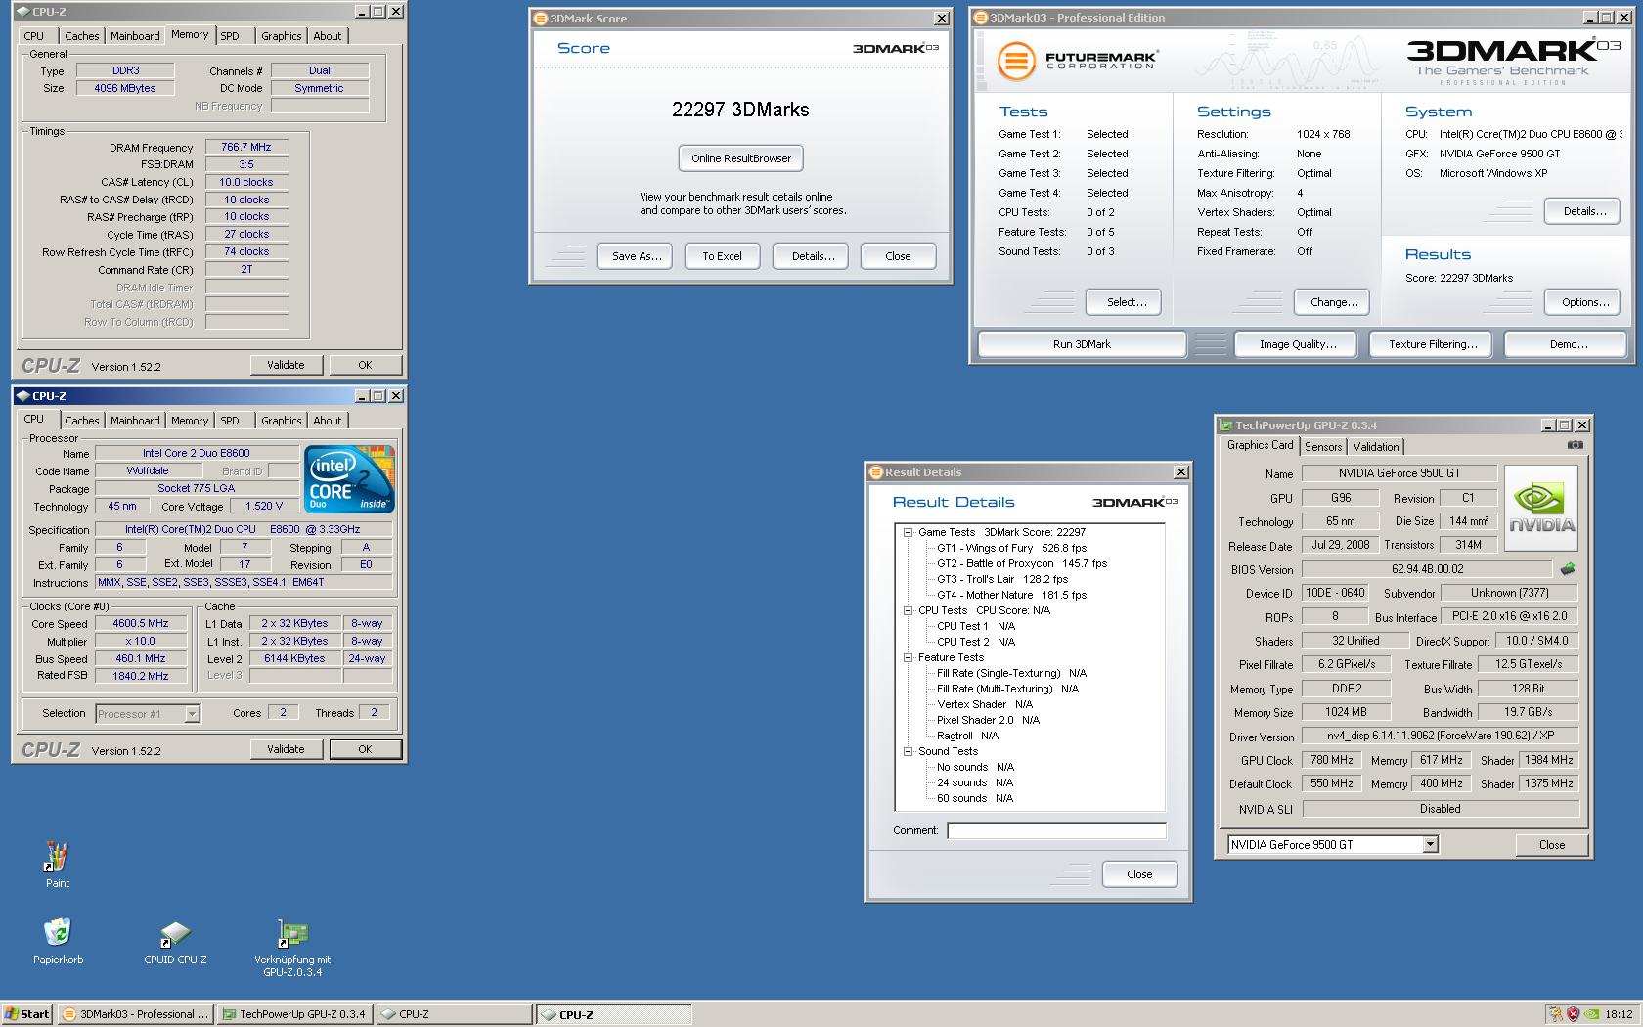
Task: Open Graphics tab in upper CPU-Z window
Action: coord(282,36)
